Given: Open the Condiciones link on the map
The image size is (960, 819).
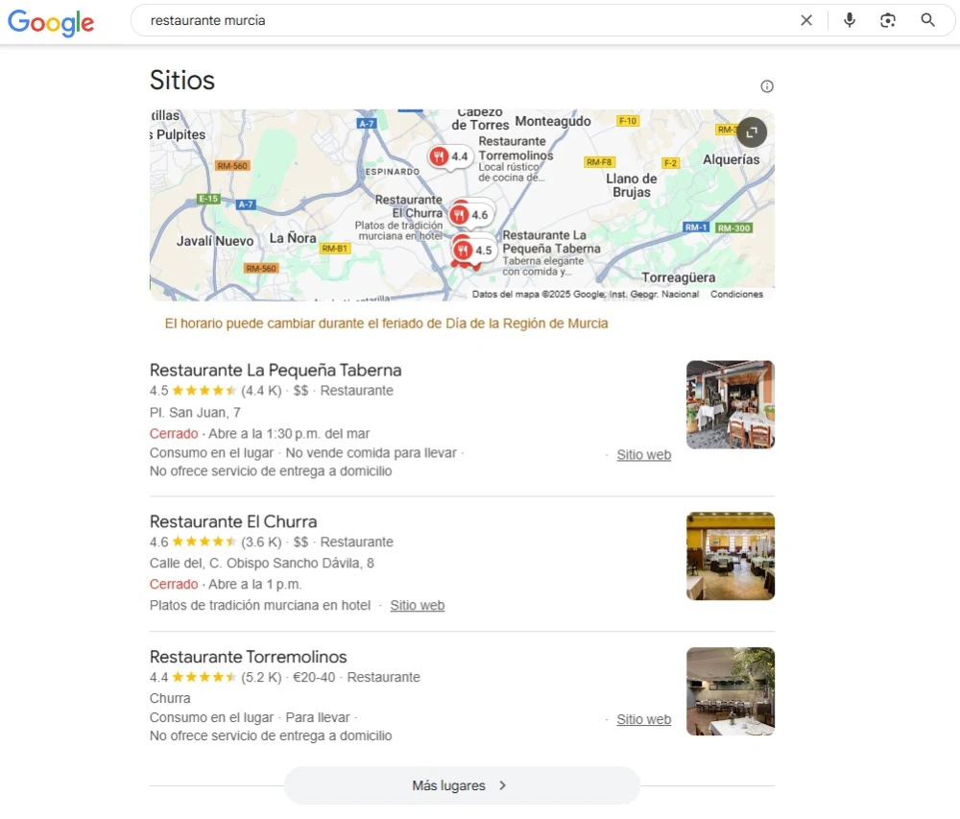Looking at the screenshot, I should [x=736, y=295].
